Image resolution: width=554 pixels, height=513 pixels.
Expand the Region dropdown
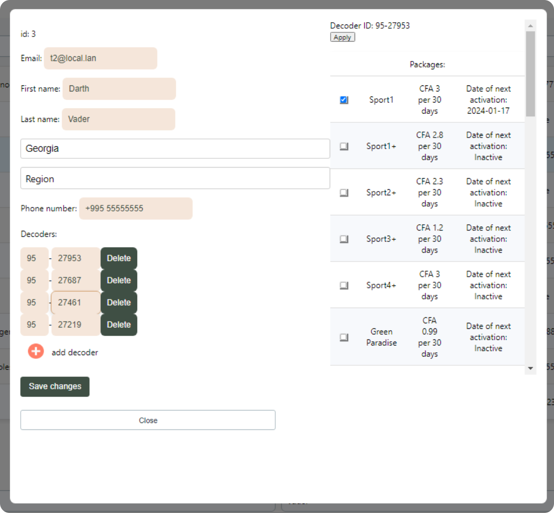[x=175, y=179]
